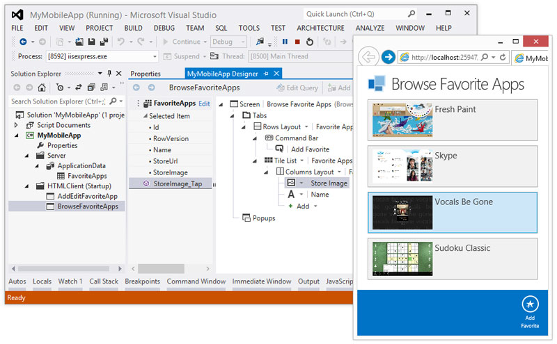Select the Vocals Be Gone tile
The height and width of the screenshot is (344, 557).
[452, 213]
